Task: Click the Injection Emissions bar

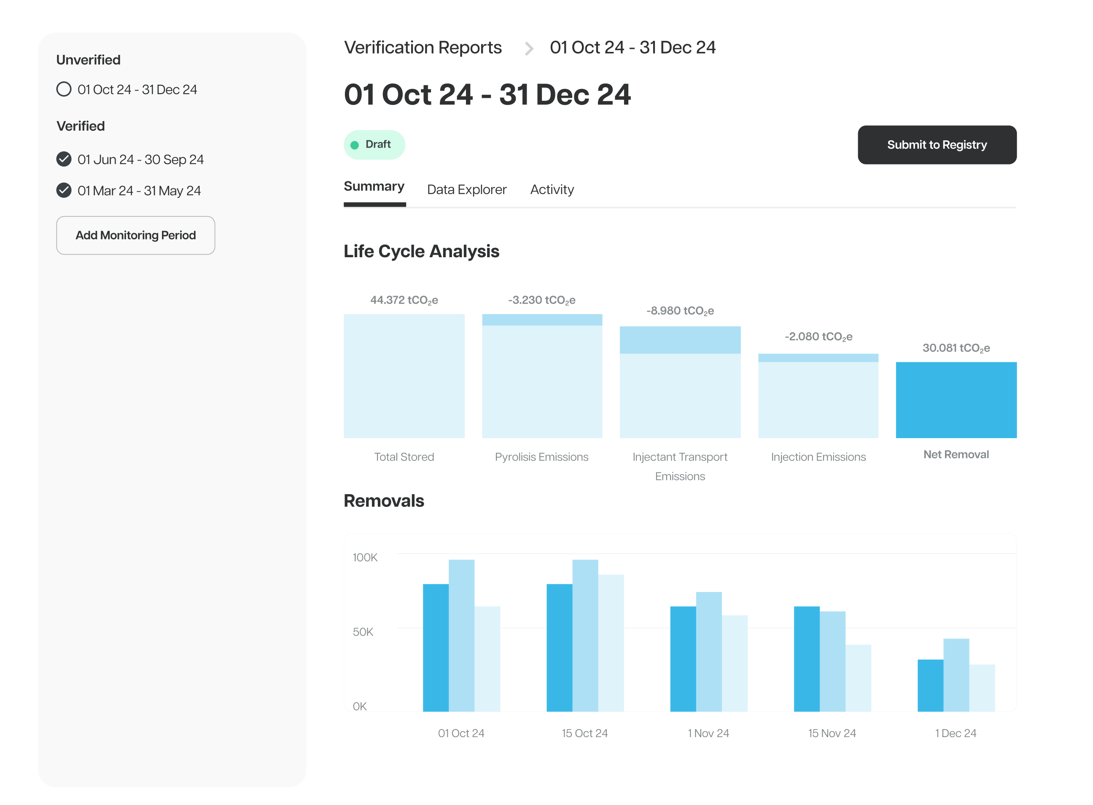Action: [818, 396]
